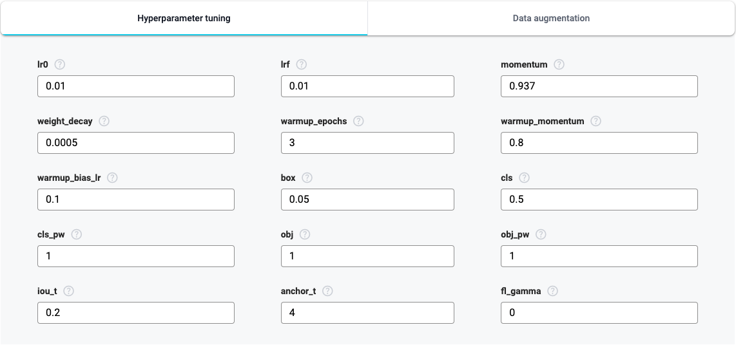The height and width of the screenshot is (345, 736).
Task: Click the warmup_epochs input field
Action: click(367, 143)
